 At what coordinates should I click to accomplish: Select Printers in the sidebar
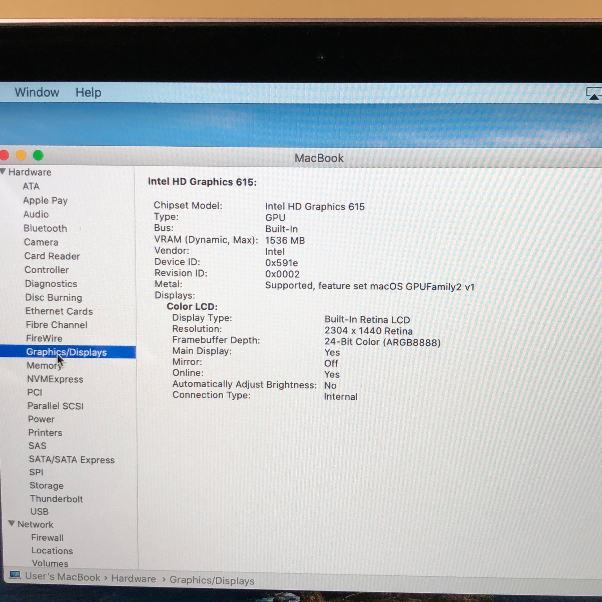(45, 432)
